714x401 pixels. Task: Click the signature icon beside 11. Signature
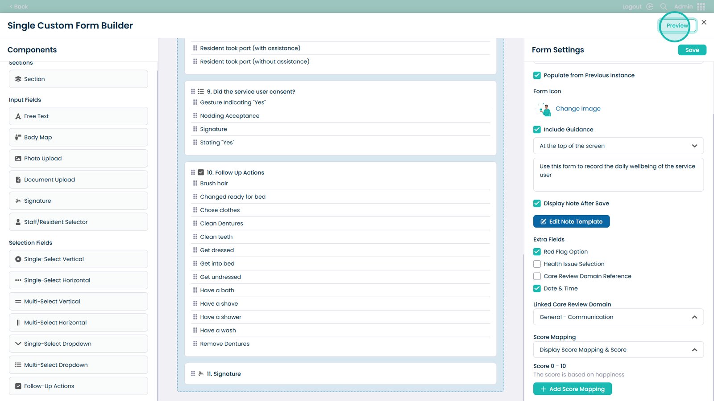tap(201, 374)
